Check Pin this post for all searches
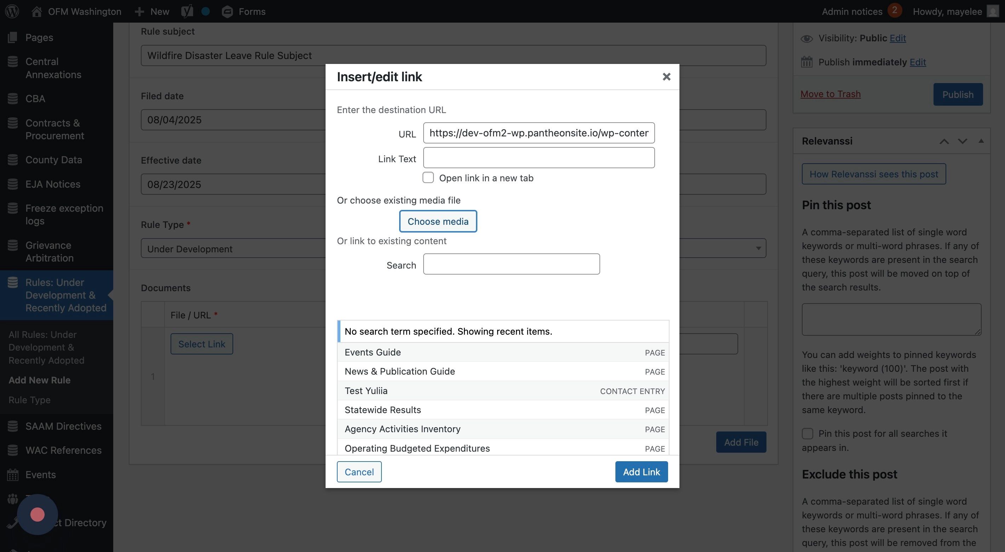This screenshot has width=1005, height=552. tap(807, 433)
